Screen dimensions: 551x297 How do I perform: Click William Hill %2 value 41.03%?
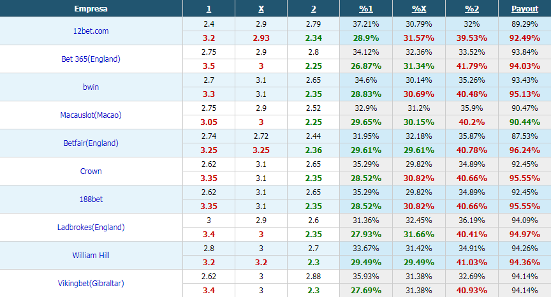pos(471,263)
